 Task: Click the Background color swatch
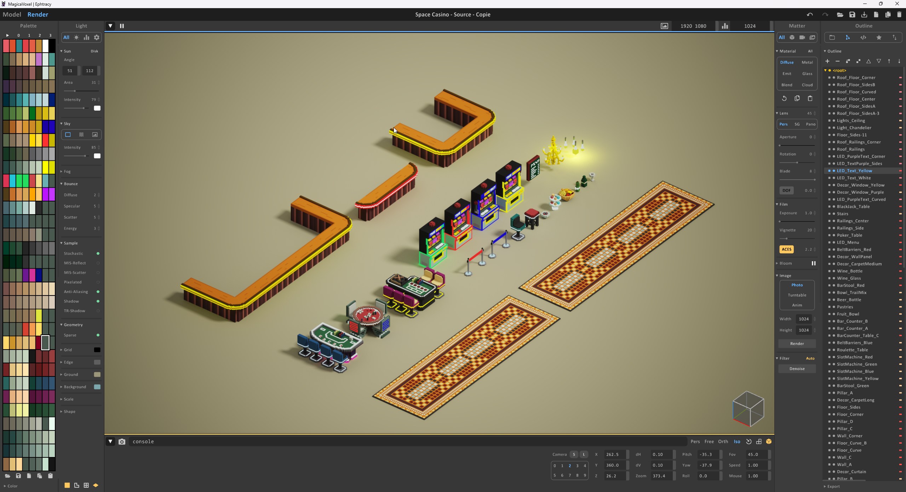[97, 387]
